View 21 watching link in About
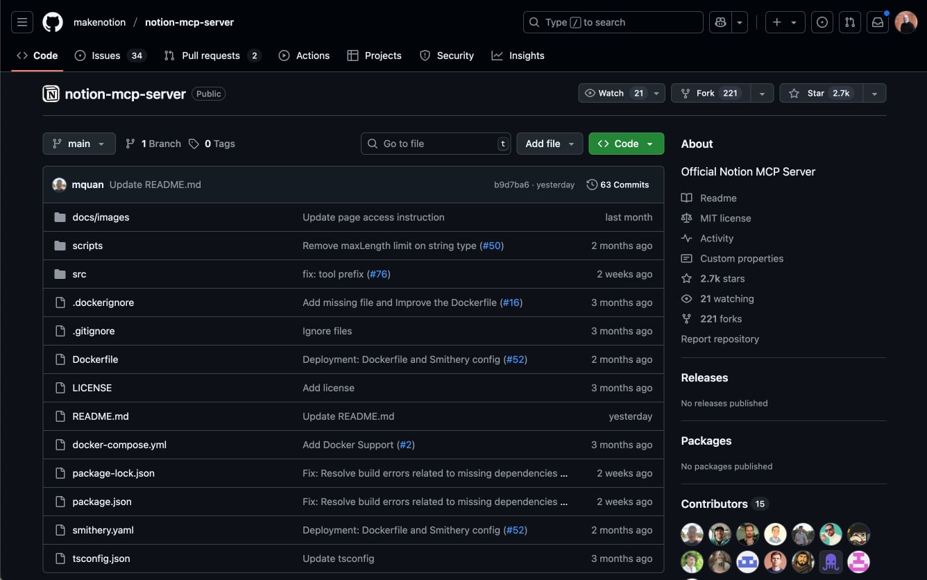Viewport: 927px width, 580px height. click(x=717, y=298)
